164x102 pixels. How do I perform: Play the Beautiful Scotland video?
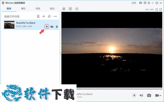pyautogui.click(x=47, y=27)
